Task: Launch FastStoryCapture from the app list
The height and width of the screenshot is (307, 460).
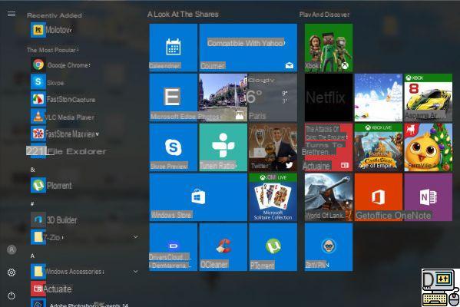Action: tap(63, 100)
